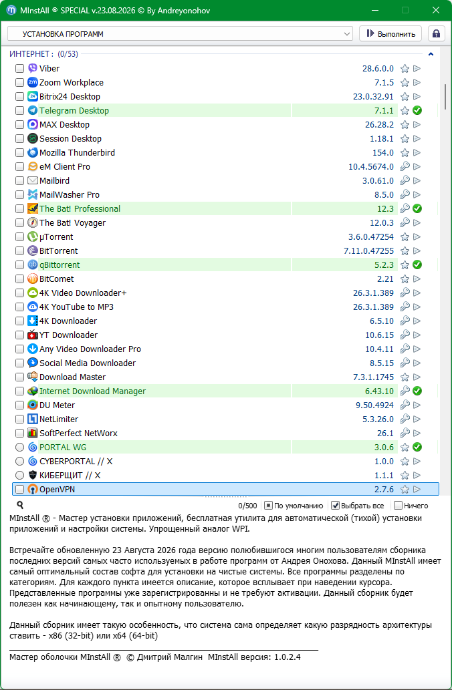The height and width of the screenshot is (690, 452).
Task: Select the CYBERPORTAL // X radio button
Action: pos(19,461)
